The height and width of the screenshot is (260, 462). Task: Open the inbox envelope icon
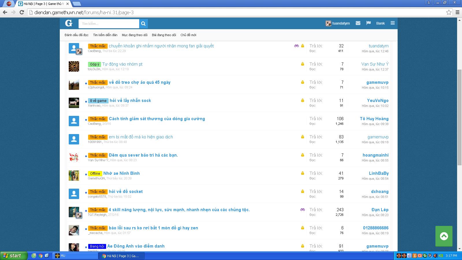pyautogui.click(x=358, y=23)
